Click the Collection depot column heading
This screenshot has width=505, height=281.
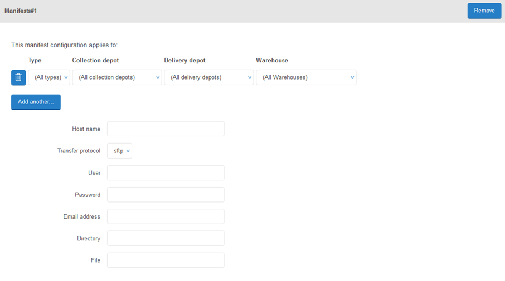click(95, 60)
